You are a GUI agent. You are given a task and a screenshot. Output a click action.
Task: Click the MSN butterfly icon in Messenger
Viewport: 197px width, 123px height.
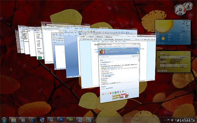pyautogui.click(x=103, y=94)
